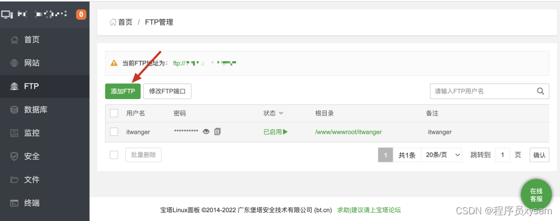Click the database icon for 数据库
560x221 pixels.
pyautogui.click(x=15, y=110)
